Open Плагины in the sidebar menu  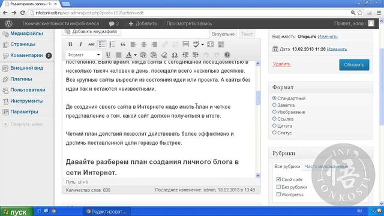coord(21,79)
